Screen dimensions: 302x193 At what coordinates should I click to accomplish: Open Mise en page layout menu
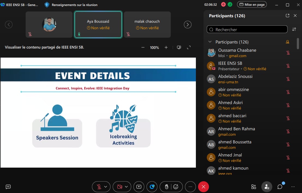(252, 4)
